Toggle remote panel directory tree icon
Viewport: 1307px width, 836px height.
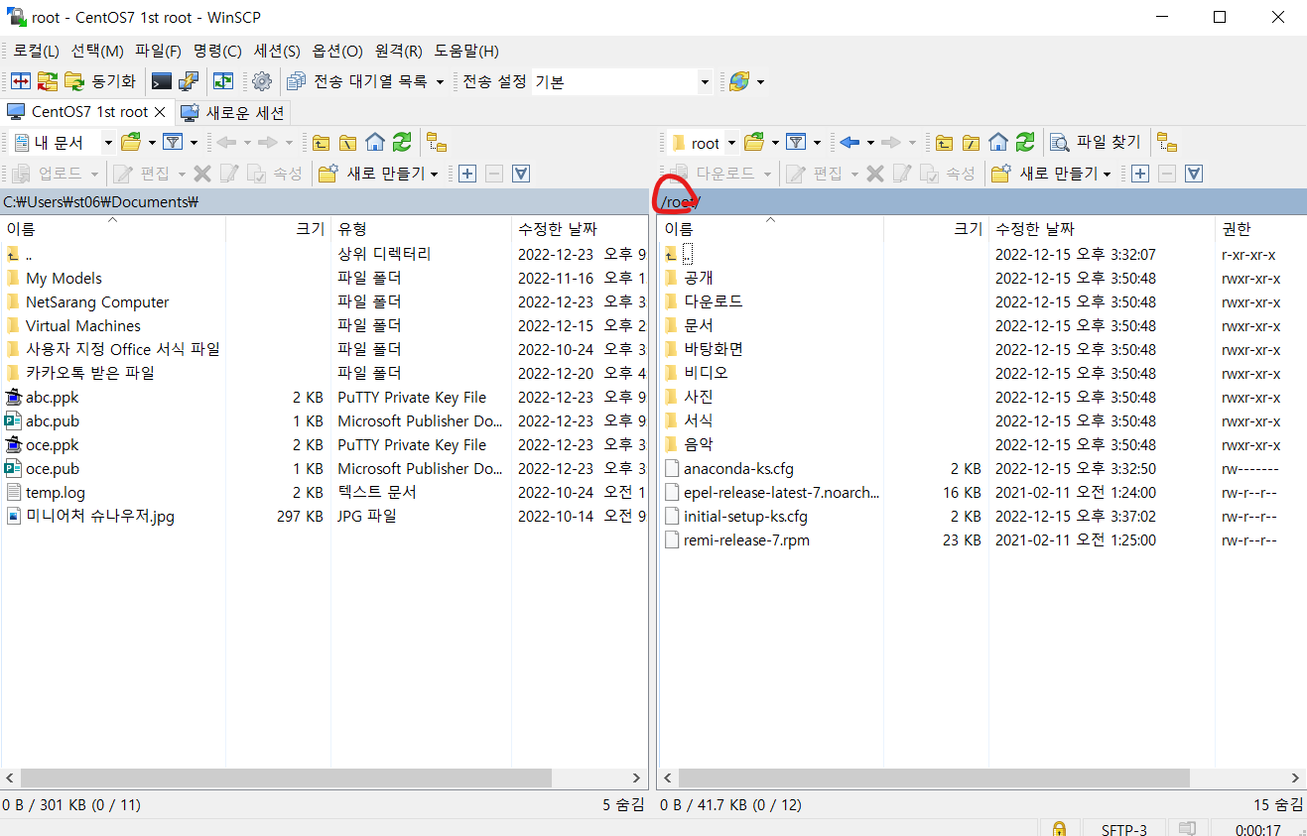point(1167,143)
